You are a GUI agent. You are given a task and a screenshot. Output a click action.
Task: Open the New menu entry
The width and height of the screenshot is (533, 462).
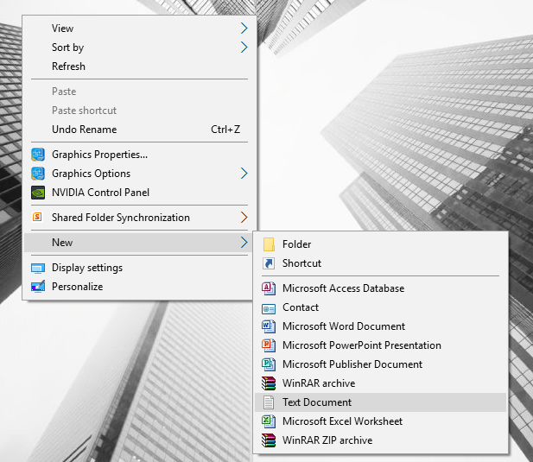pos(139,243)
